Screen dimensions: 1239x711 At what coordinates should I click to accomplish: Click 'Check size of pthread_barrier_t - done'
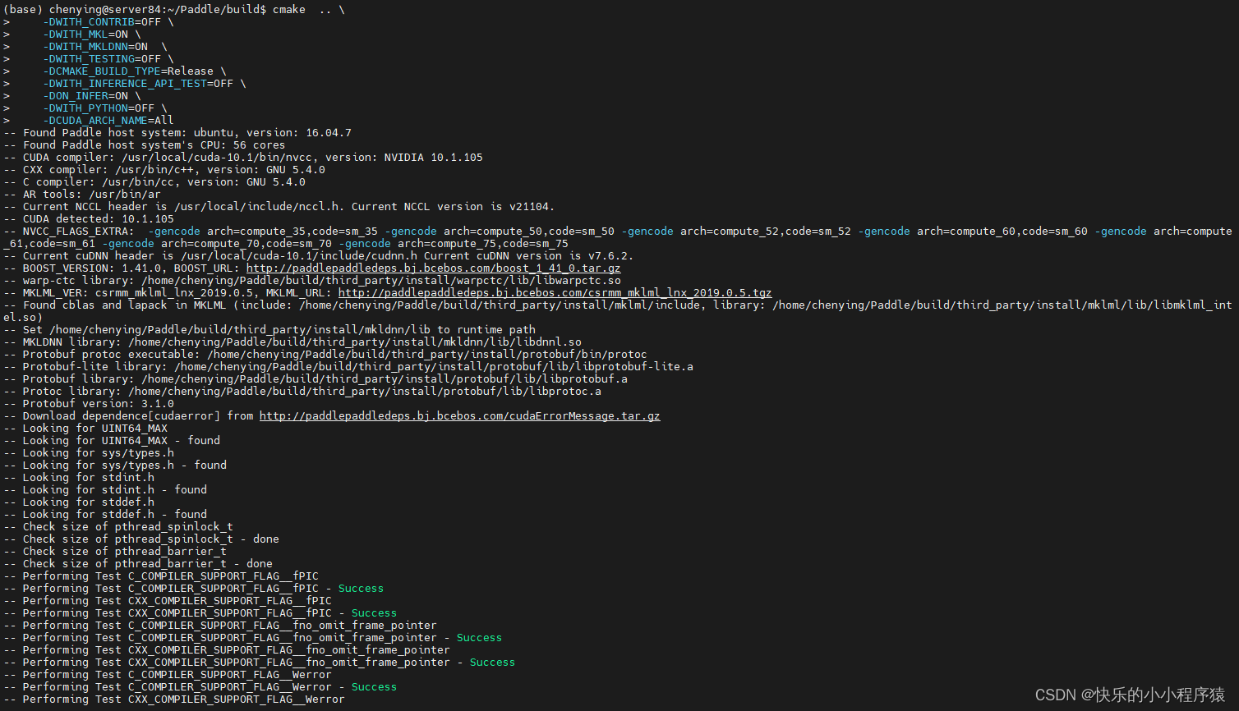click(x=138, y=564)
